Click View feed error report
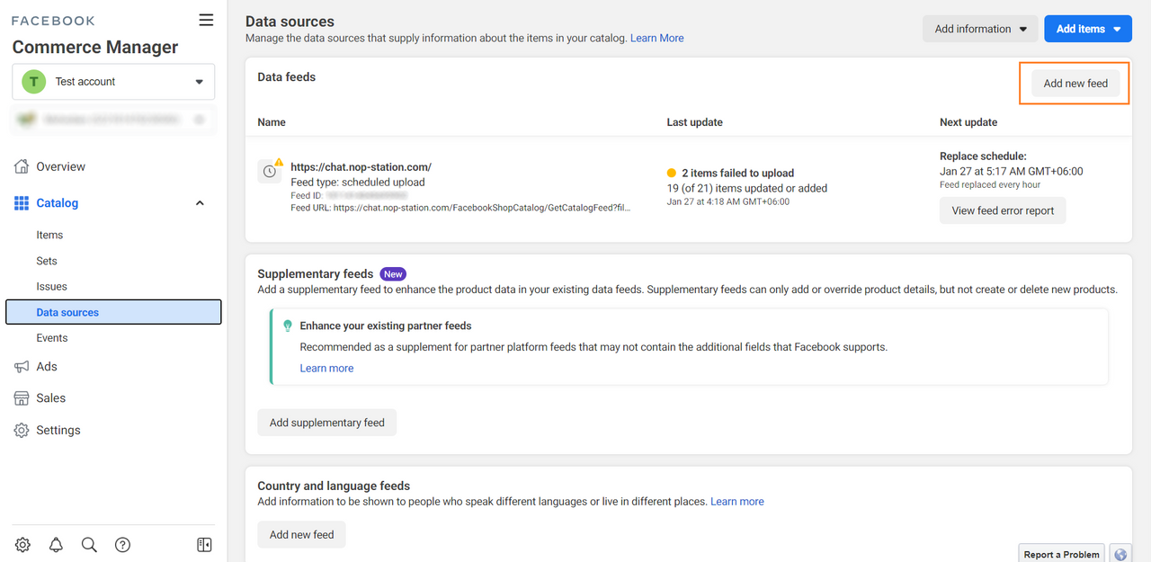The height and width of the screenshot is (562, 1151). click(1003, 210)
